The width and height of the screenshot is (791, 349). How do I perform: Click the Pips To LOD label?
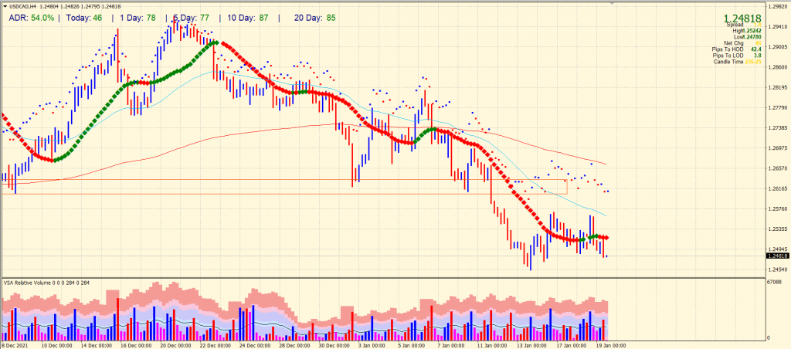point(728,55)
